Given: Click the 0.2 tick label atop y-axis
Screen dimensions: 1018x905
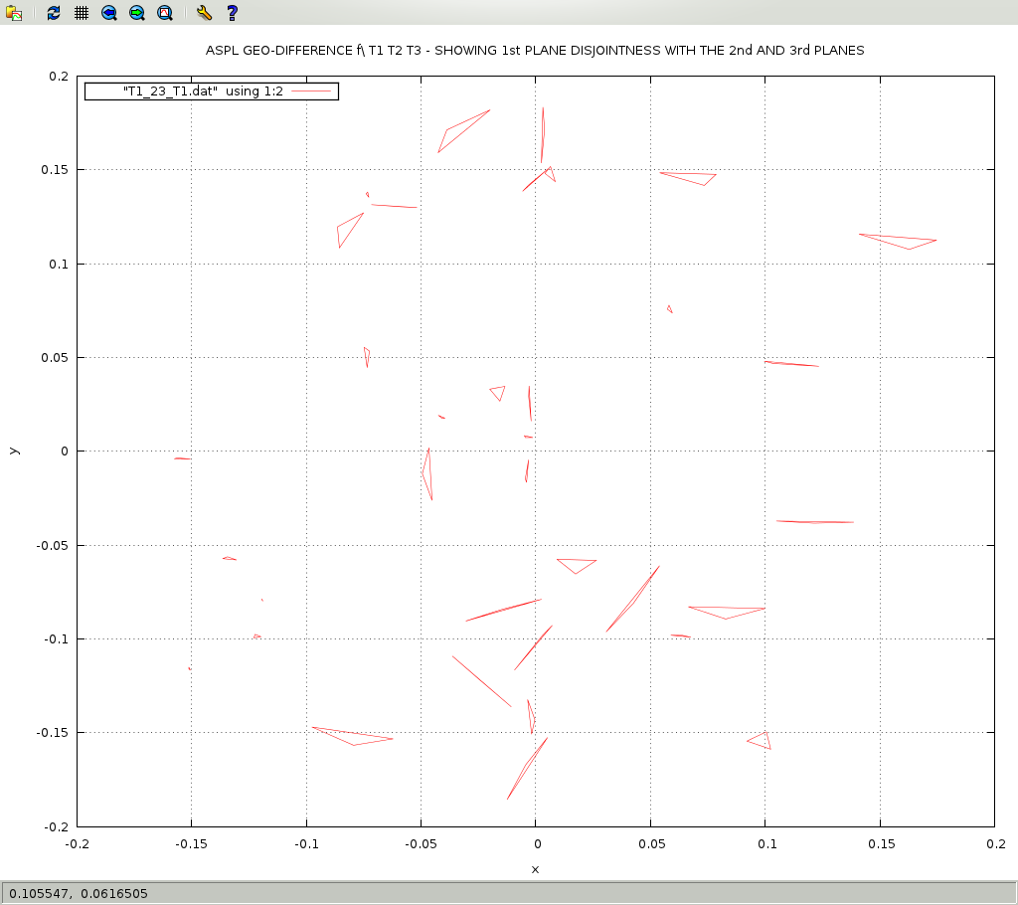Looking at the screenshot, I should click(59, 77).
